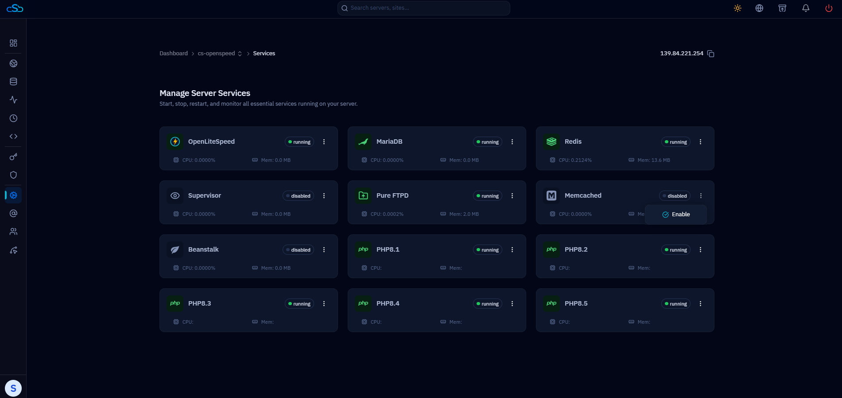
Task: Focus the Search servers, sites field
Action: click(424, 8)
